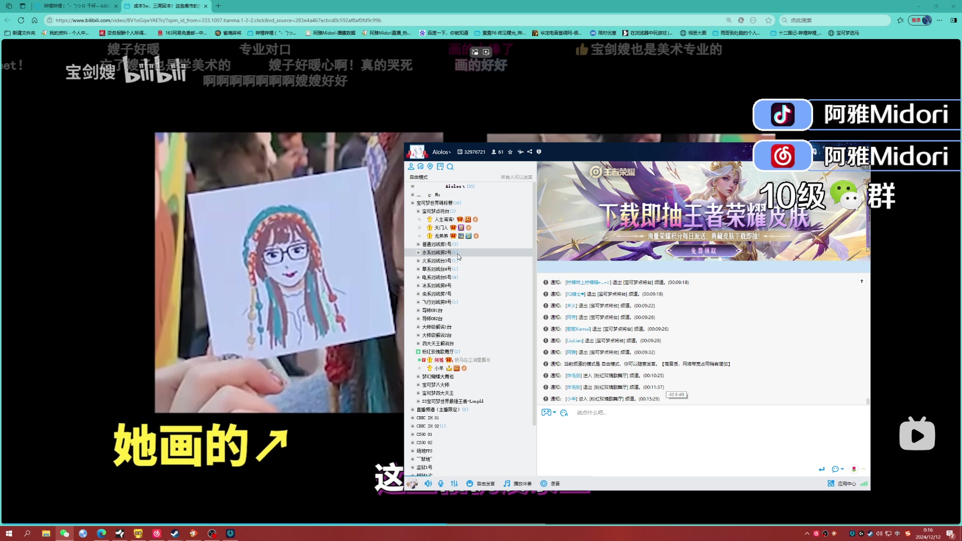Screen dimensions: 962x541
Task: Open a new browser tab
Action: coord(218,6)
